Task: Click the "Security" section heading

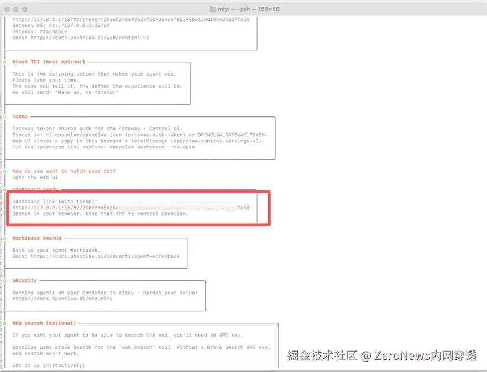Action: pyautogui.click(x=24, y=280)
